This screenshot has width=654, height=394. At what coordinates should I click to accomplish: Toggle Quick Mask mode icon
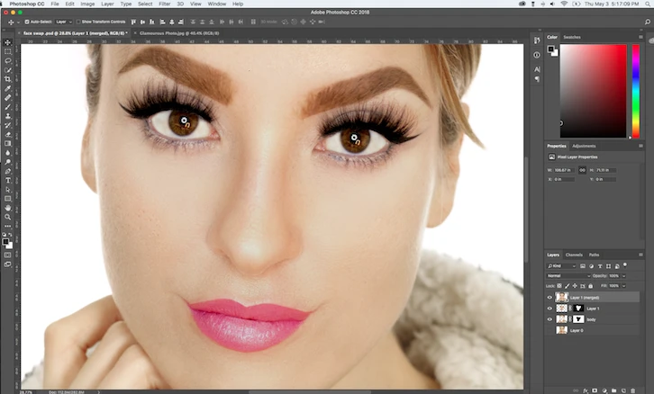7,255
